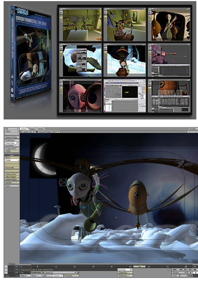The image size is (198, 282).
Task: Select the Rotate tool
Action: tap(12, 160)
